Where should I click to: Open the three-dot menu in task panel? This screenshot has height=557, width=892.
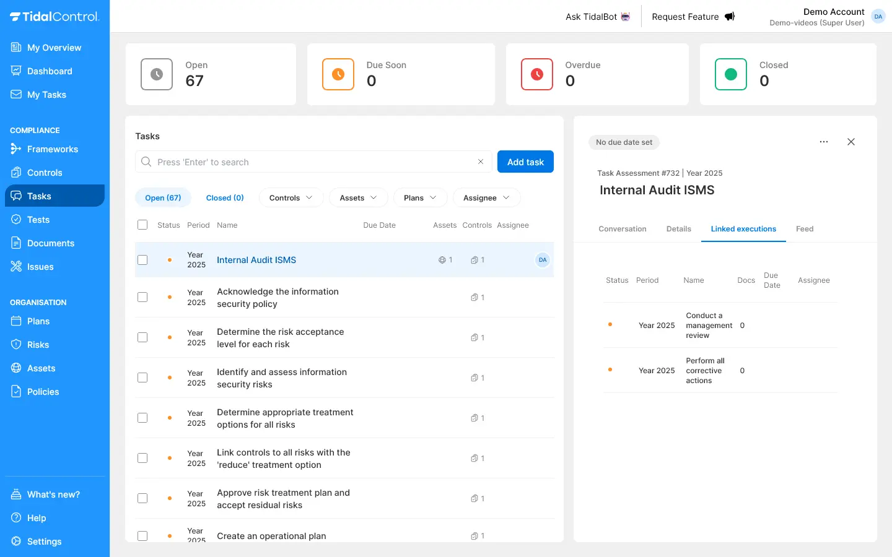[x=823, y=142]
